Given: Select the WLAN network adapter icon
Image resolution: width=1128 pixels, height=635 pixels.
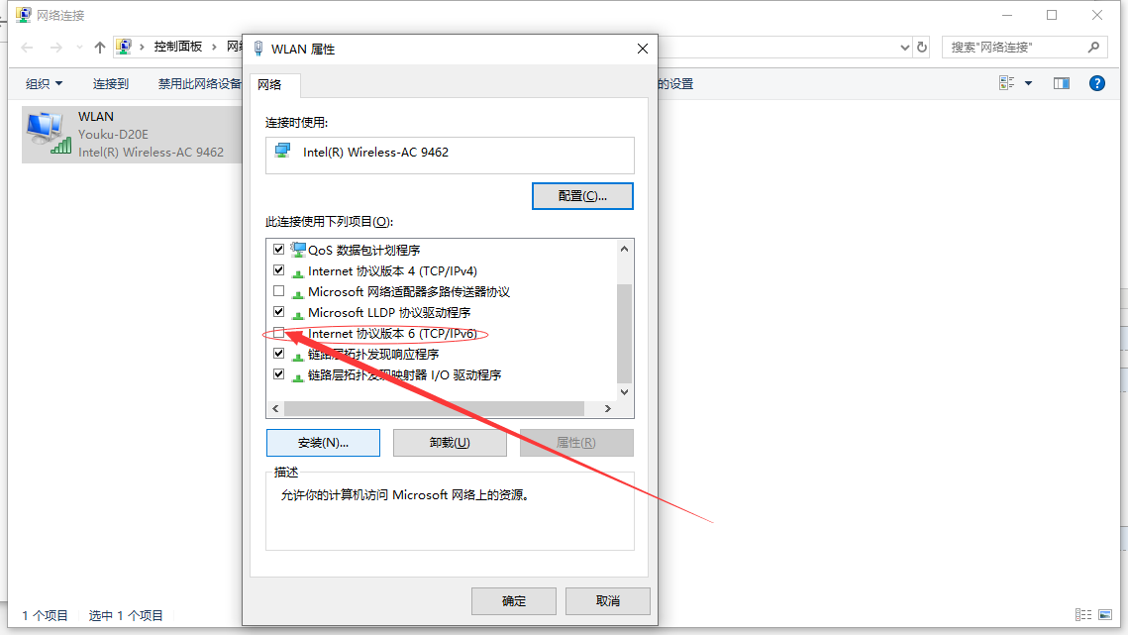Looking at the screenshot, I should (49, 133).
